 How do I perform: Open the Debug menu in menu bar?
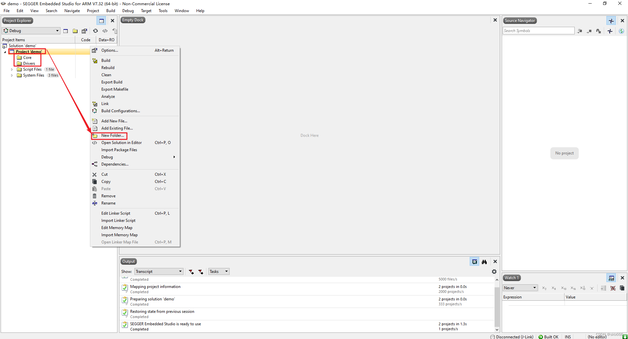point(128,10)
